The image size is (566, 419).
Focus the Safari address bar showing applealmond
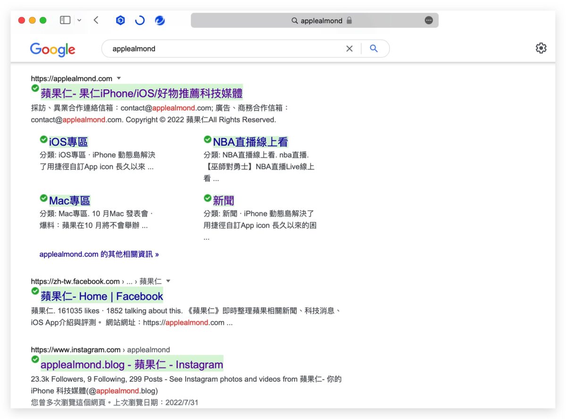tap(315, 20)
